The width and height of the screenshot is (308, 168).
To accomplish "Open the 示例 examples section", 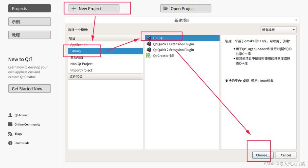I will click(29, 22).
